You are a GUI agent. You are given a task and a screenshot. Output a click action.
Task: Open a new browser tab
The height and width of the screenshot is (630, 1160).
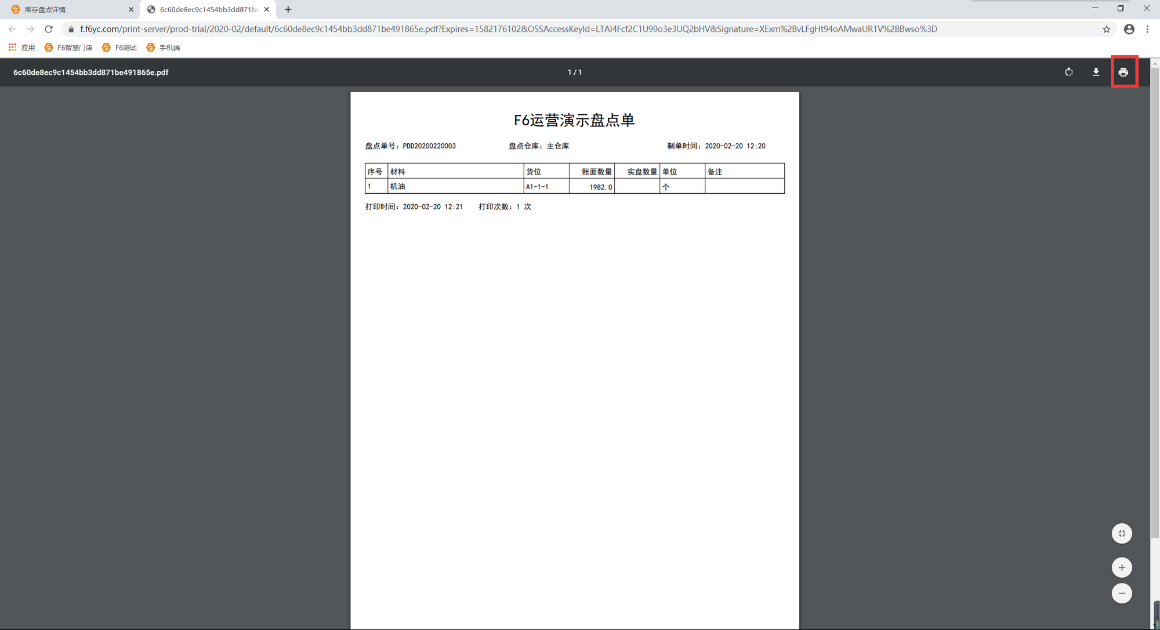(288, 9)
